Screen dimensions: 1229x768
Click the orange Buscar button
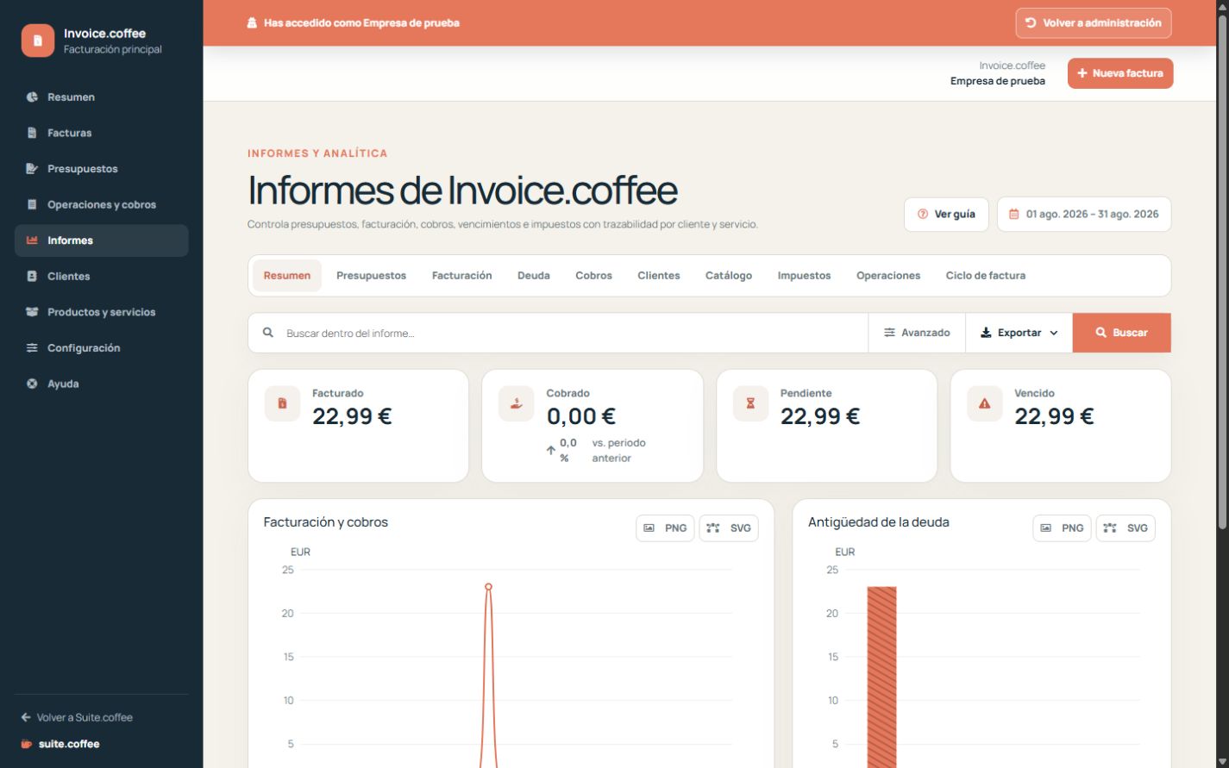(x=1122, y=333)
